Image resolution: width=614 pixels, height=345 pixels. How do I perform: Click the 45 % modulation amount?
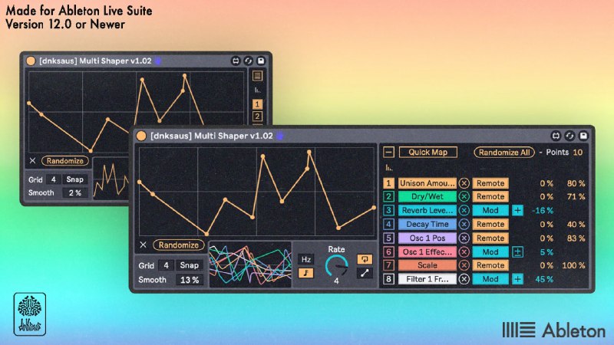click(x=544, y=279)
